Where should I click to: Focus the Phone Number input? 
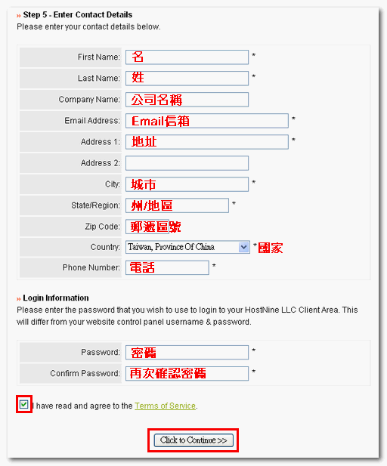(167, 267)
